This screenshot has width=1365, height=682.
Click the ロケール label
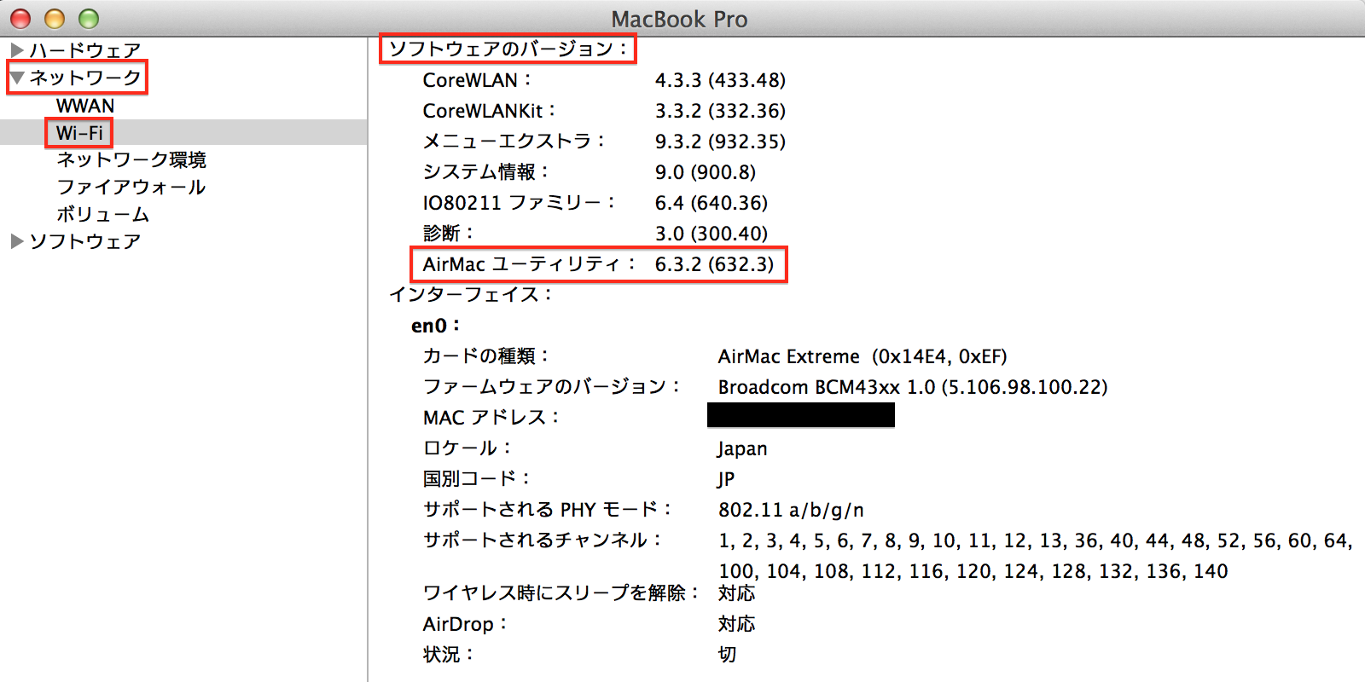coord(468,448)
